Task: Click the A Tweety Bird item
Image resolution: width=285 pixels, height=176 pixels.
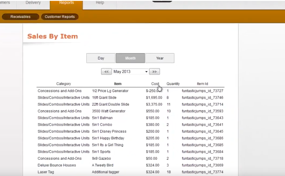Action: [x=103, y=165]
